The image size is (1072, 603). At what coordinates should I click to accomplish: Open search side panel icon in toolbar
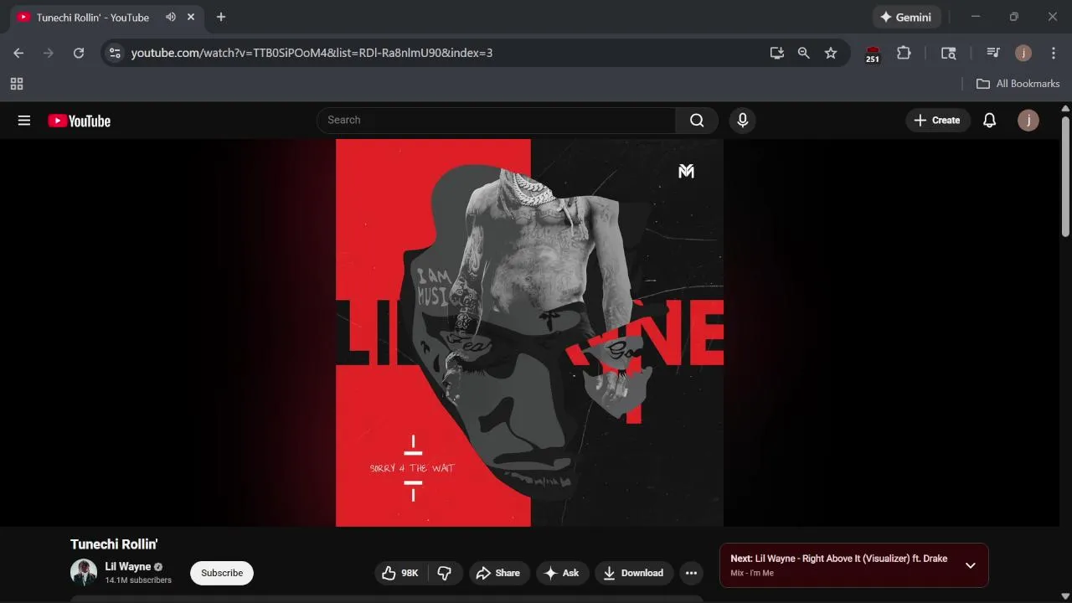pos(949,53)
